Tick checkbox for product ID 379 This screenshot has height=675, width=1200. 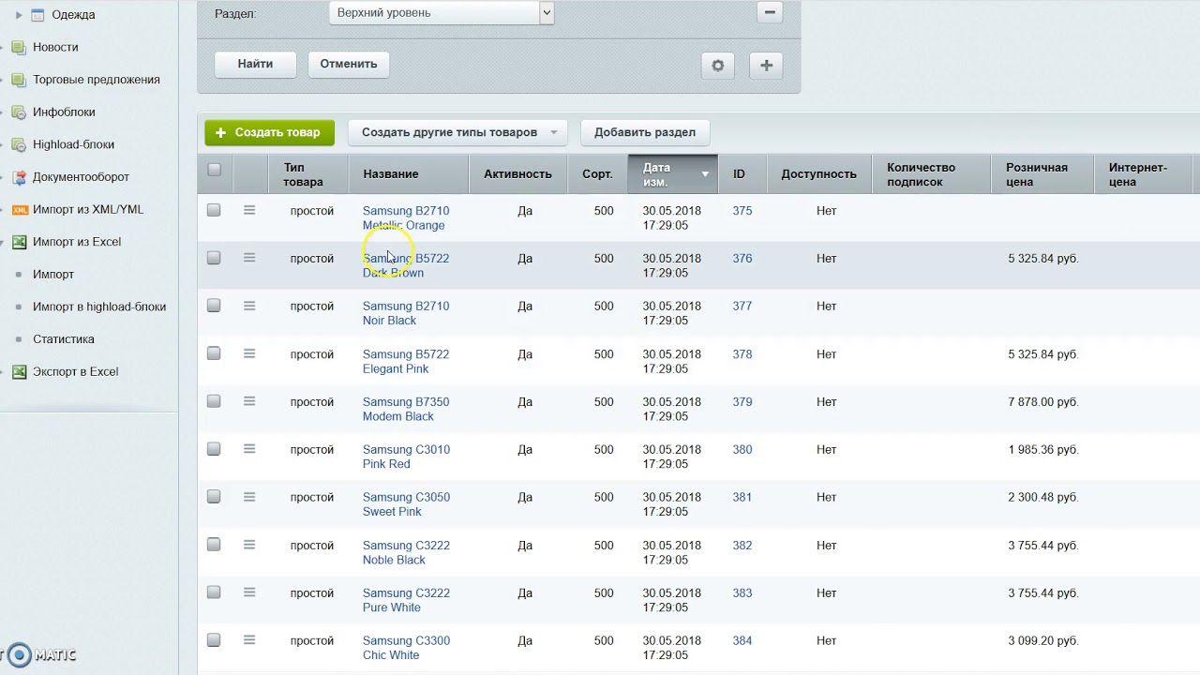pos(214,401)
